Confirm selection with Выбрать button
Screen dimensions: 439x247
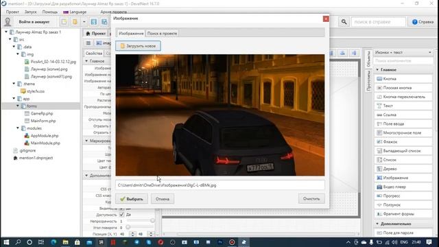point(132,199)
